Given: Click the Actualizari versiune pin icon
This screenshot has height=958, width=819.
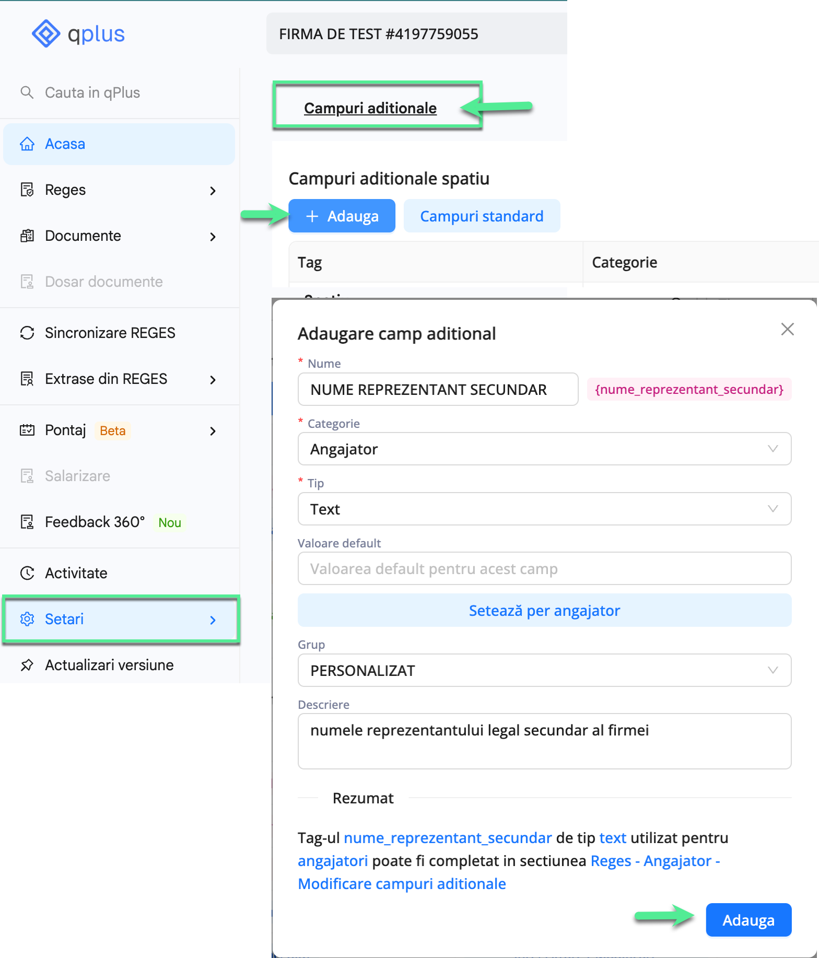Looking at the screenshot, I should pos(27,665).
